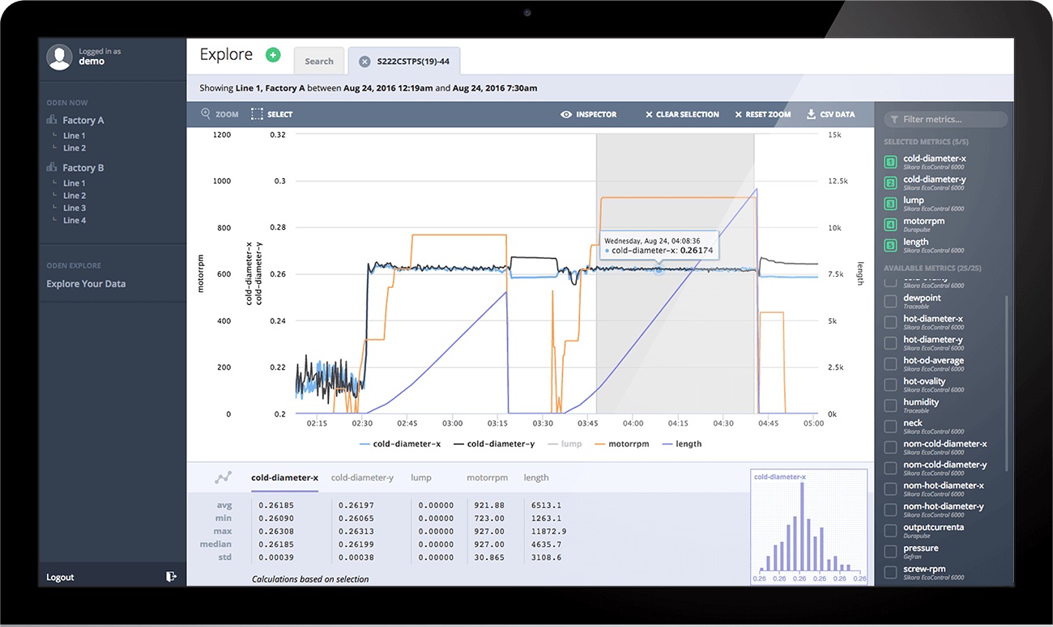Check the hot-diameter-x metric checkbox
The image size is (1053, 627).
[x=890, y=322]
